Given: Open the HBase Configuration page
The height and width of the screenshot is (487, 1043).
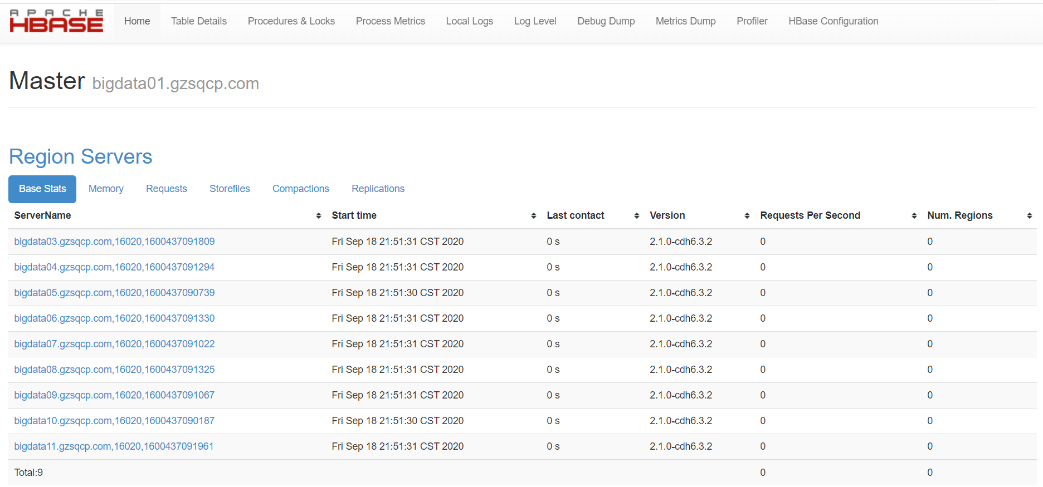Looking at the screenshot, I should point(834,21).
